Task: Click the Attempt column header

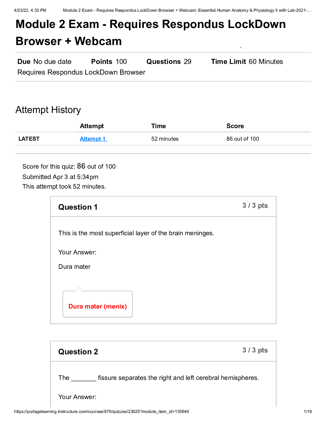Action: 92,126
